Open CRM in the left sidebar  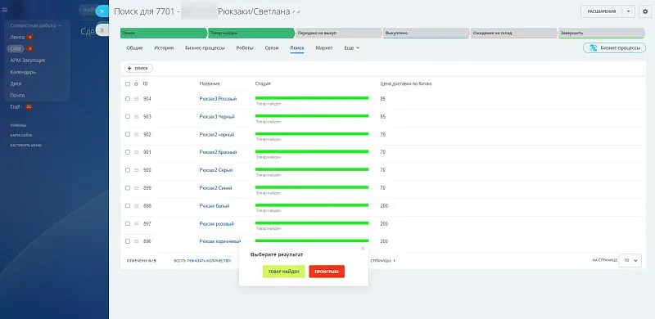tap(16, 49)
